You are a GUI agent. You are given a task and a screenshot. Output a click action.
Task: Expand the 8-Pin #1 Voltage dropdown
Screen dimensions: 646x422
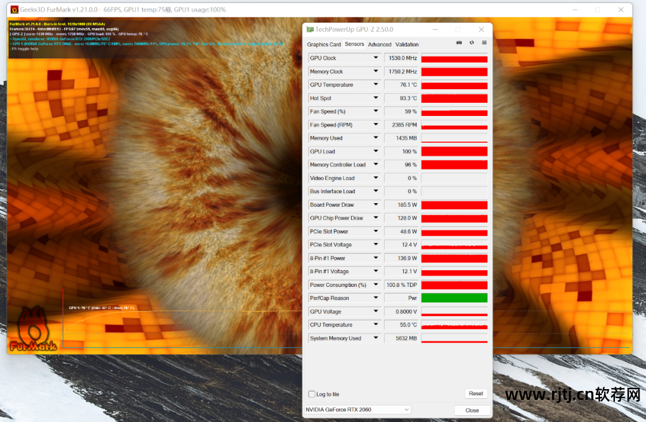tap(376, 271)
